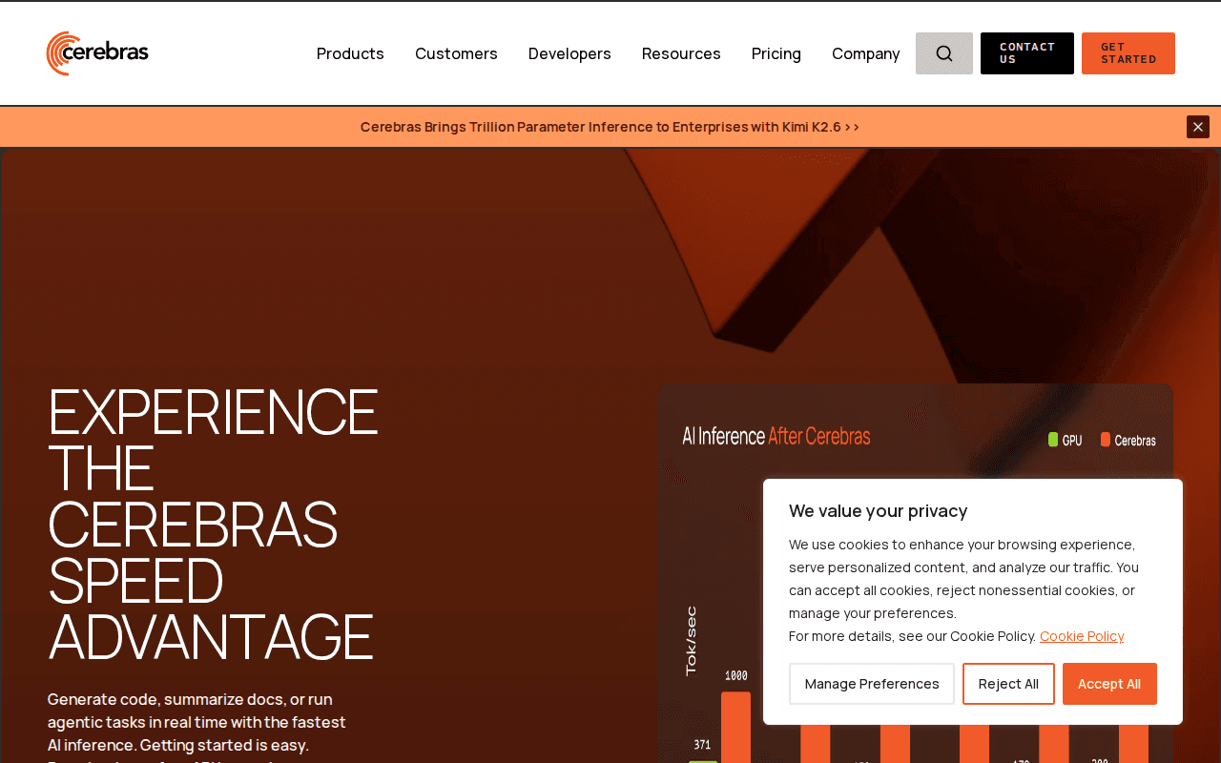Close the orange announcement banner
The height and width of the screenshot is (763, 1221).
coord(1198,127)
